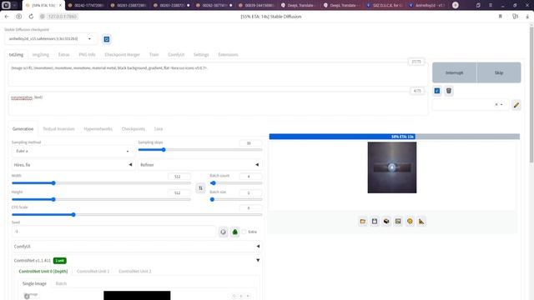Expand the Refiner section
This screenshot has width=534, height=300.
click(x=200, y=165)
